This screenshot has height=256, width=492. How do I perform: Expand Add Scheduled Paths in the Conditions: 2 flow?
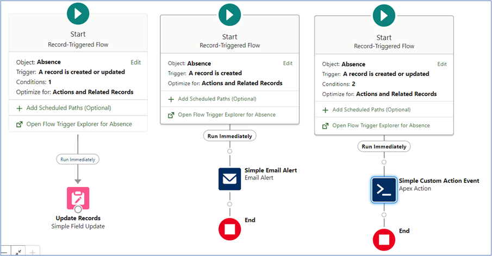[372, 110]
